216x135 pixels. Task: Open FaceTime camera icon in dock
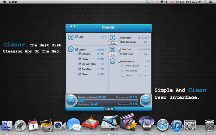click(x=60, y=126)
